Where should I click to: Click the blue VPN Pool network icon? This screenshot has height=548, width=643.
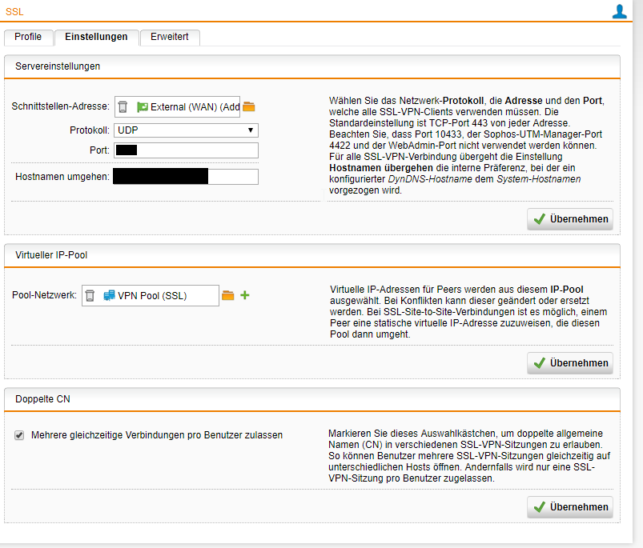[110, 296]
